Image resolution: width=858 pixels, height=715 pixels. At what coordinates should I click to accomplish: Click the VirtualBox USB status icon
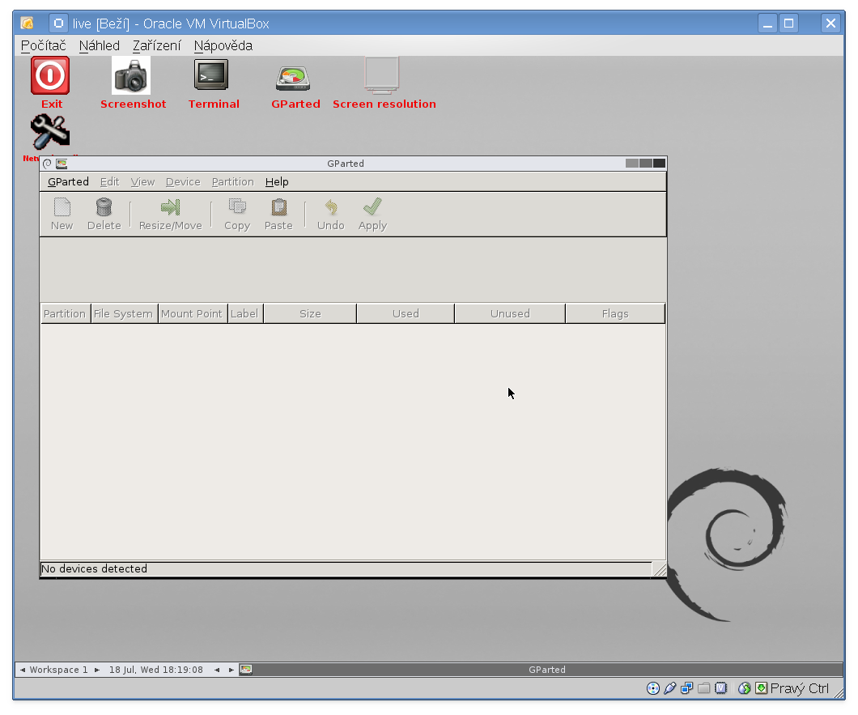[669, 688]
